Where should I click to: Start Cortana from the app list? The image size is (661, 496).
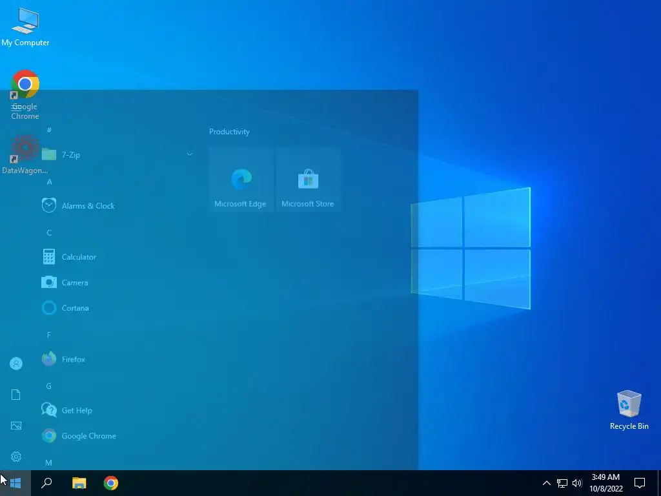(117, 308)
